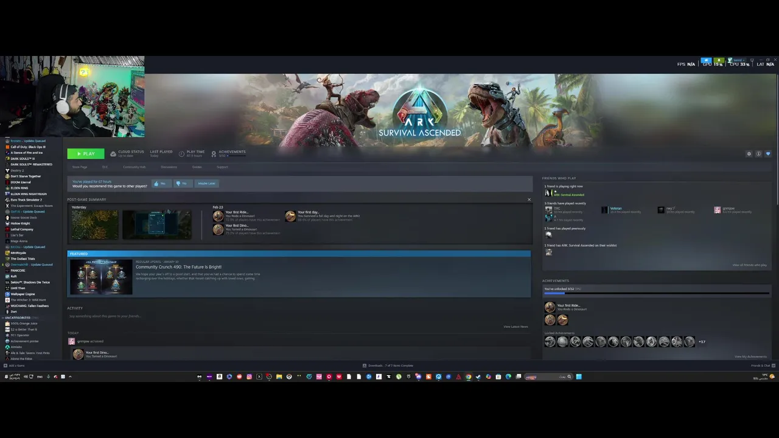Toggle the favorite heart icon
This screenshot has height=438, width=779.
coord(768,154)
